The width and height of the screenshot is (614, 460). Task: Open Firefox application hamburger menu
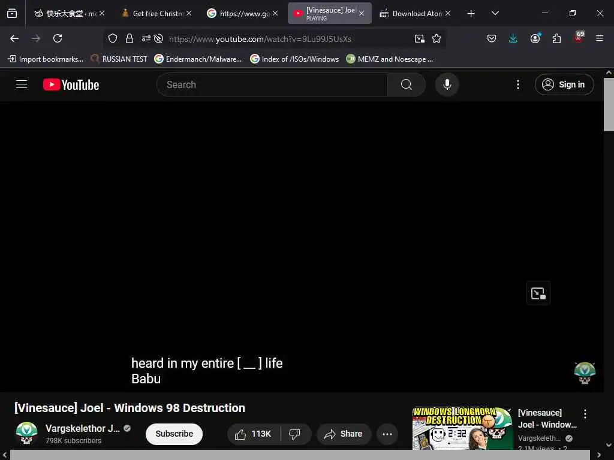(600, 38)
